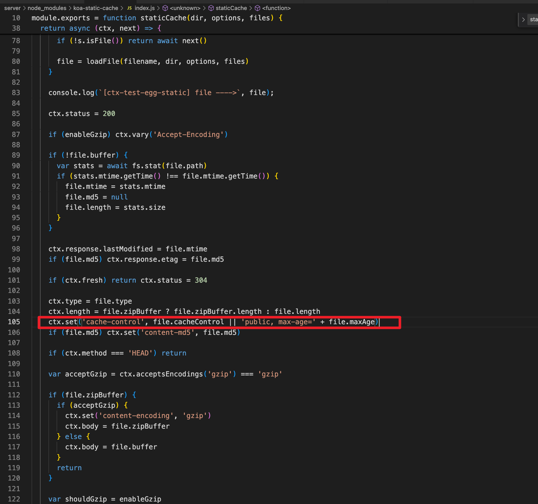Click 'ctx.type = file.type' line
Screen dimensions: 538x504
coord(90,301)
